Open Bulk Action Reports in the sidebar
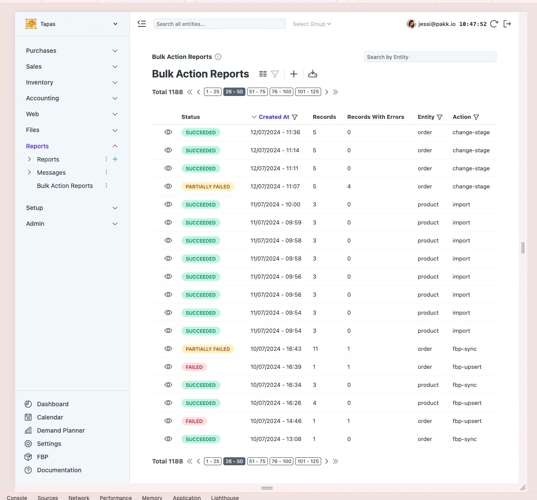 (x=65, y=186)
